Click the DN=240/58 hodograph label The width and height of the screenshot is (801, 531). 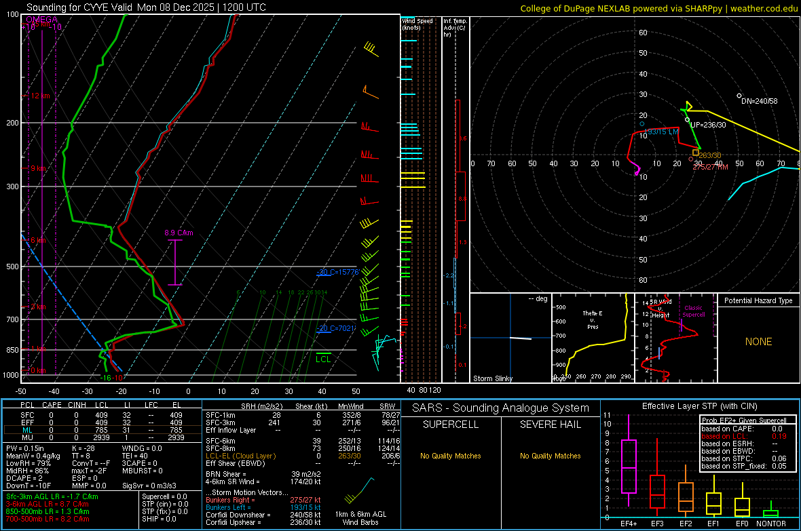(x=759, y=101)
